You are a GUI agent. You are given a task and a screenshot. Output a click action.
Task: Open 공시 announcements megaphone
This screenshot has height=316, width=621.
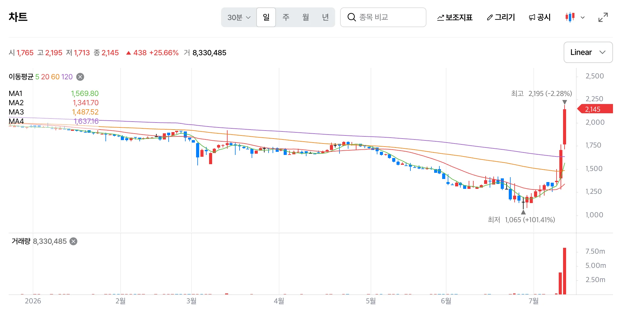(x=540, y=17)
